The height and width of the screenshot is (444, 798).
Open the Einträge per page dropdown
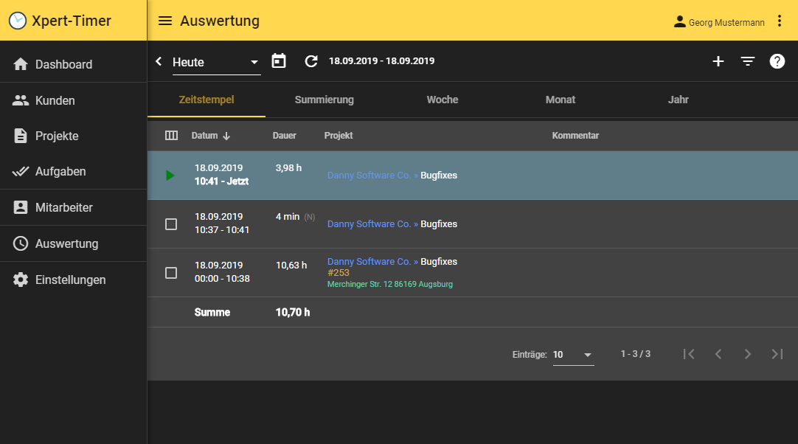pos(573,355)
